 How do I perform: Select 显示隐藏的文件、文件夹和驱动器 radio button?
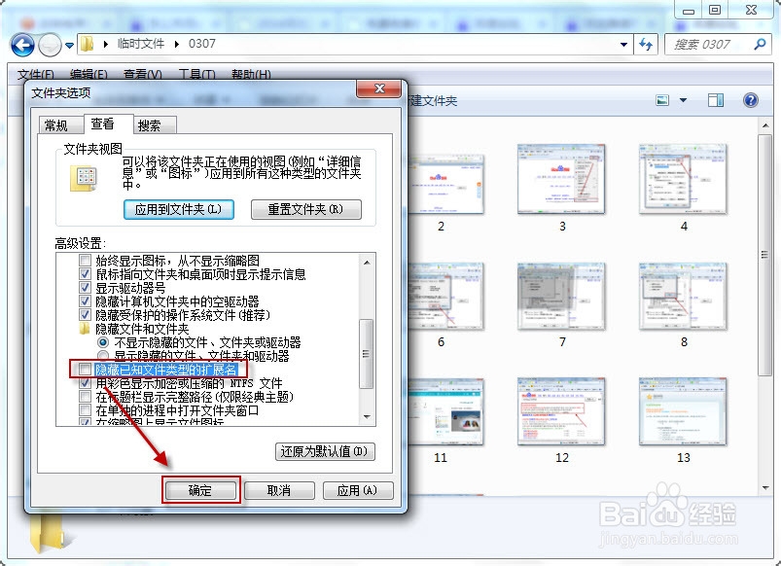coord(103,356)
